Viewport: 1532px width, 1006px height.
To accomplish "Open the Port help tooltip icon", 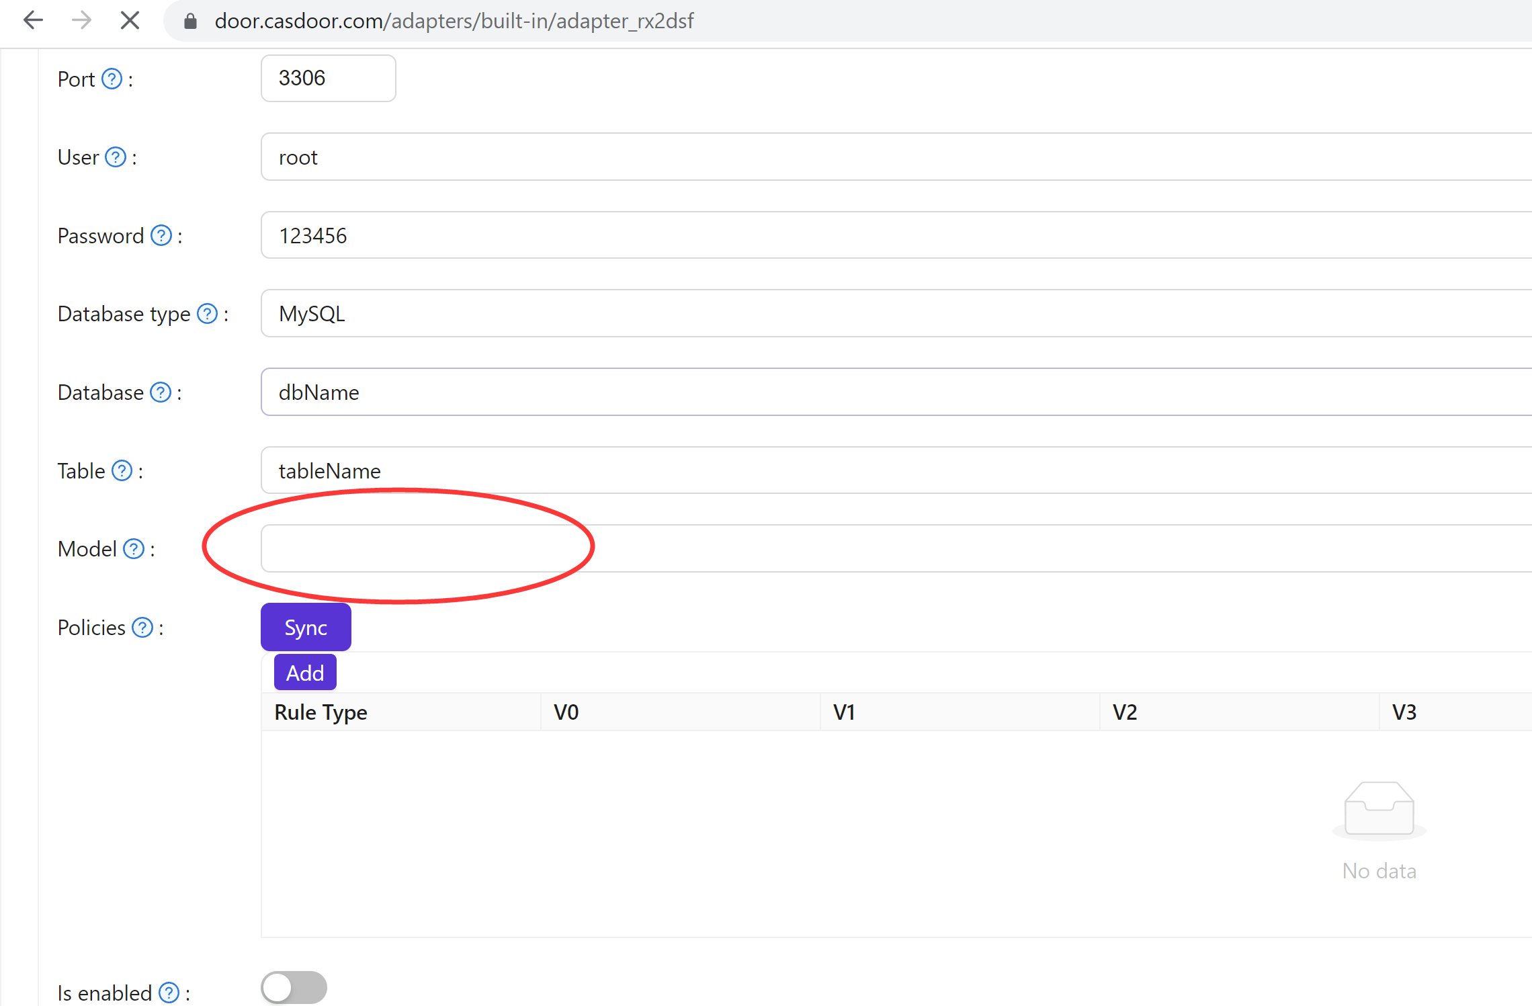I will (112, 79).
